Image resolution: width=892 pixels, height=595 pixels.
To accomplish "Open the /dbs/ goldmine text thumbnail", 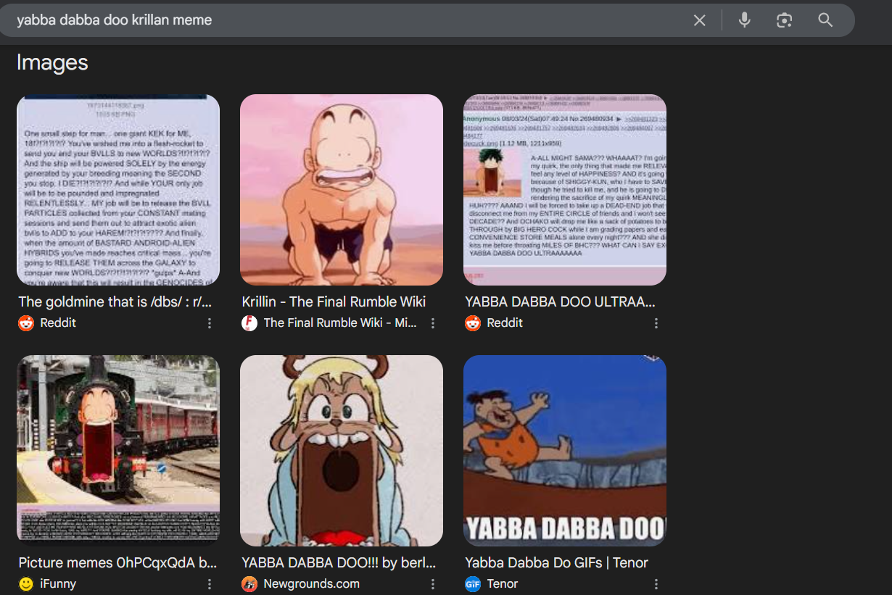I will pyautogui.click(x=118, y=190).
